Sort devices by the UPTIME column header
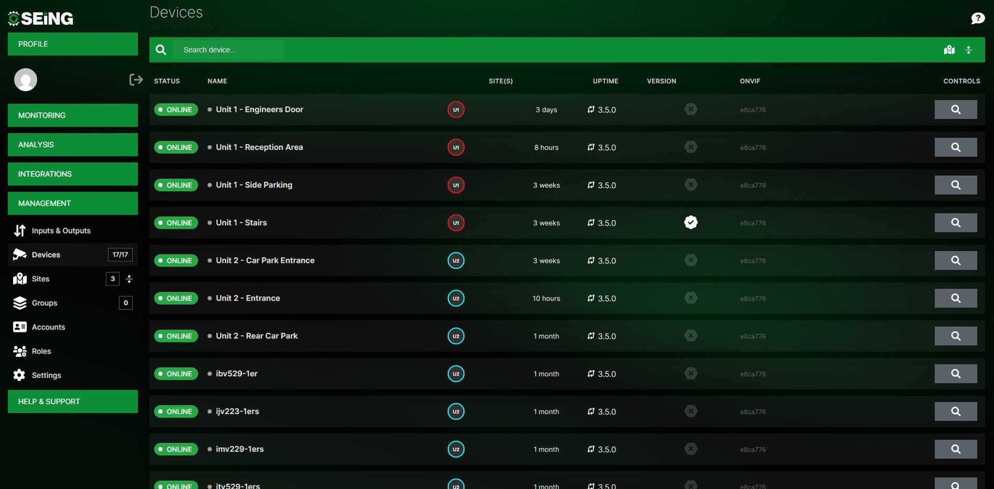994x489 pixels. [606, 81]
